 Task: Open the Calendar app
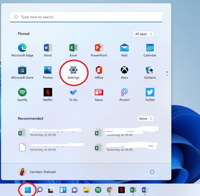pyautogui.click(x=150, y=50)
